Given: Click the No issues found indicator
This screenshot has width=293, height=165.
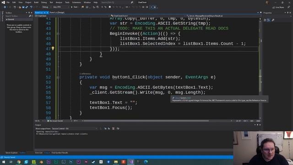Looking at the screenshot, I should [55, 121].
